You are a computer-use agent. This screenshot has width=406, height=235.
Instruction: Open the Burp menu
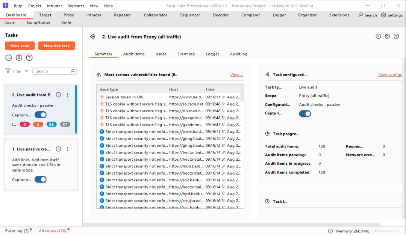click(x=18, y=6)
